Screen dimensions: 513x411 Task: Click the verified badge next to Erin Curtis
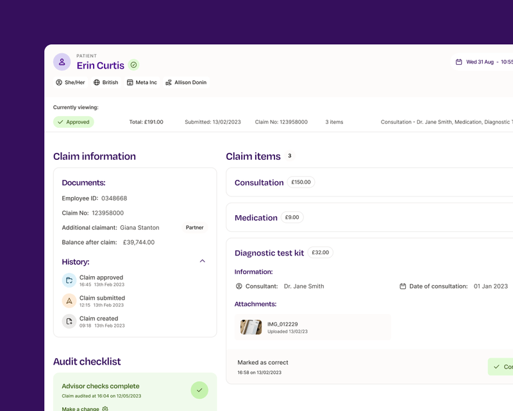point(133,65)
